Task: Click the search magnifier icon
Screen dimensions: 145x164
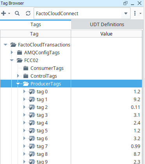Action: point(17,13)
